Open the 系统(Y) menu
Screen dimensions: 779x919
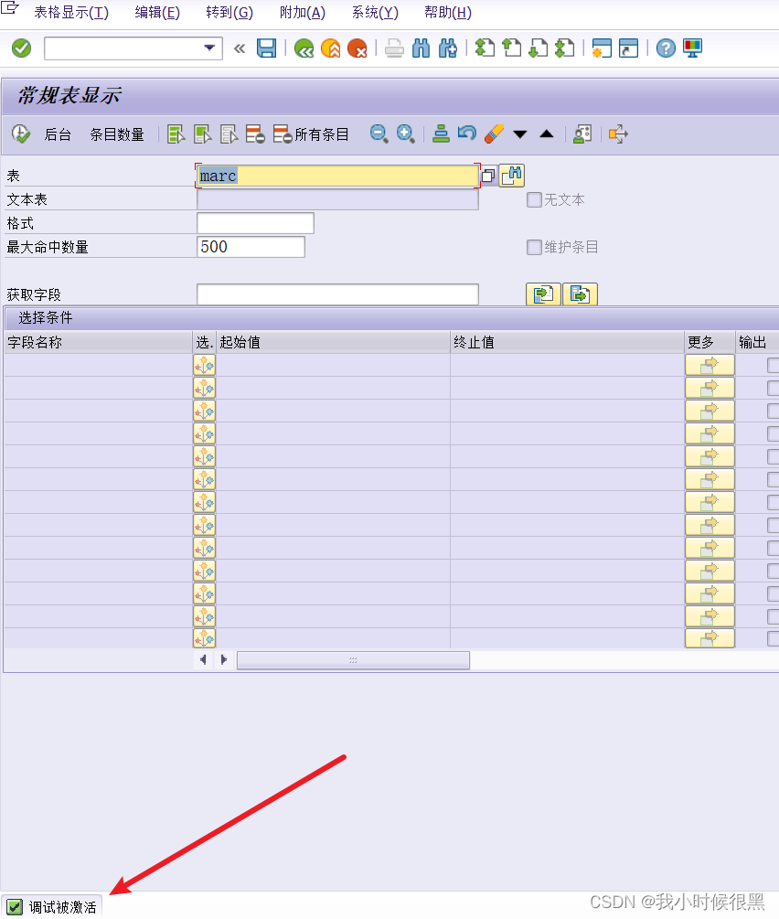point(375,12)
